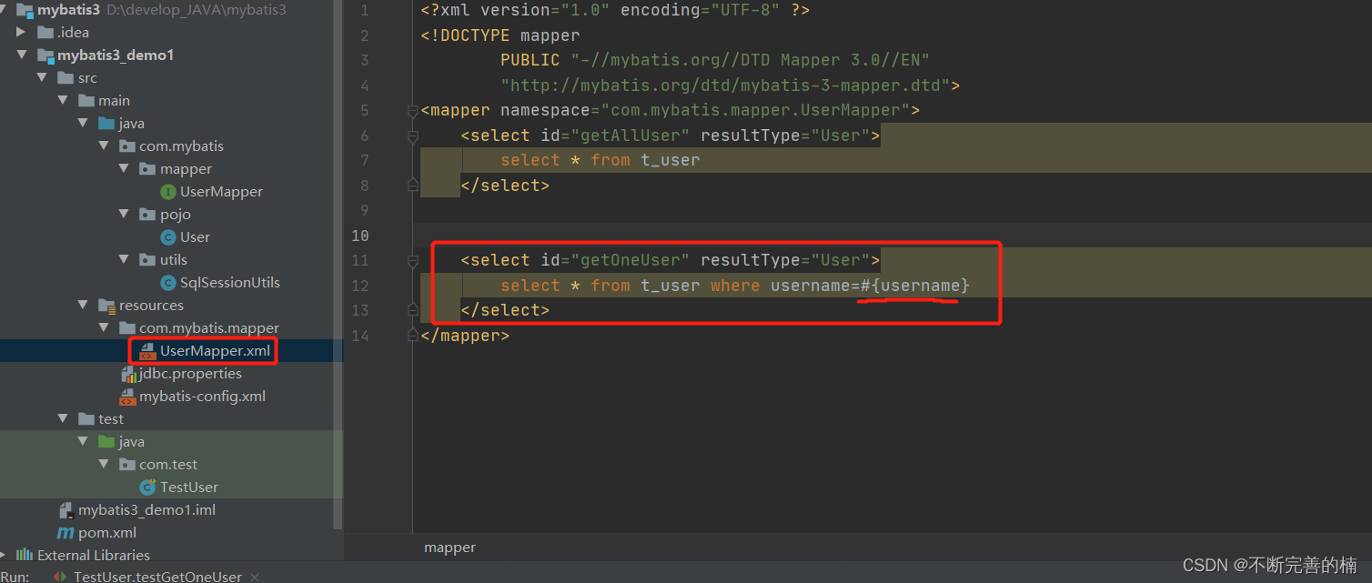Click the test java folder icon
The height and width of the screenshot is (583, 1372).
point(106,441)
